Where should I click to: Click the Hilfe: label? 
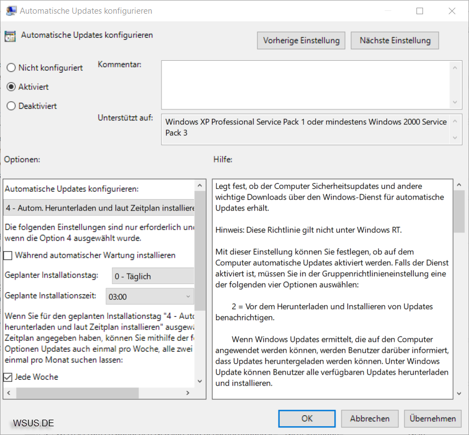tap(223, 159)
